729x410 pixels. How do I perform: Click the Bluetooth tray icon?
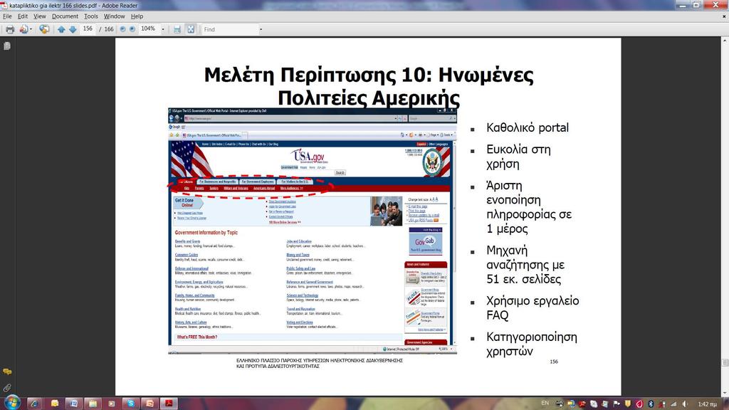[651, 404]
